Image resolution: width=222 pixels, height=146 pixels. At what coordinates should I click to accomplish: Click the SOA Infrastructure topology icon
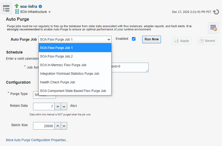(17, 12)
